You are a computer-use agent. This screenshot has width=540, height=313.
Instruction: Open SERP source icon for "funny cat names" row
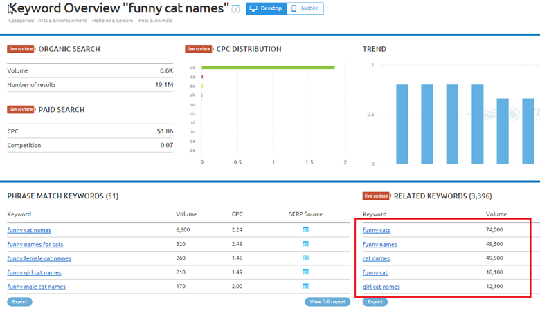[305, 230]
